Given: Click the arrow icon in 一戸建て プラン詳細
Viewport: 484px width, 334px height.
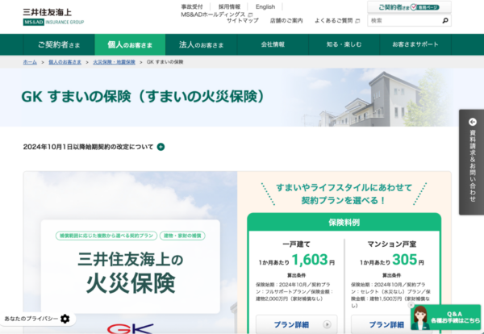Looking at the screenshot, I should [327, 324].
